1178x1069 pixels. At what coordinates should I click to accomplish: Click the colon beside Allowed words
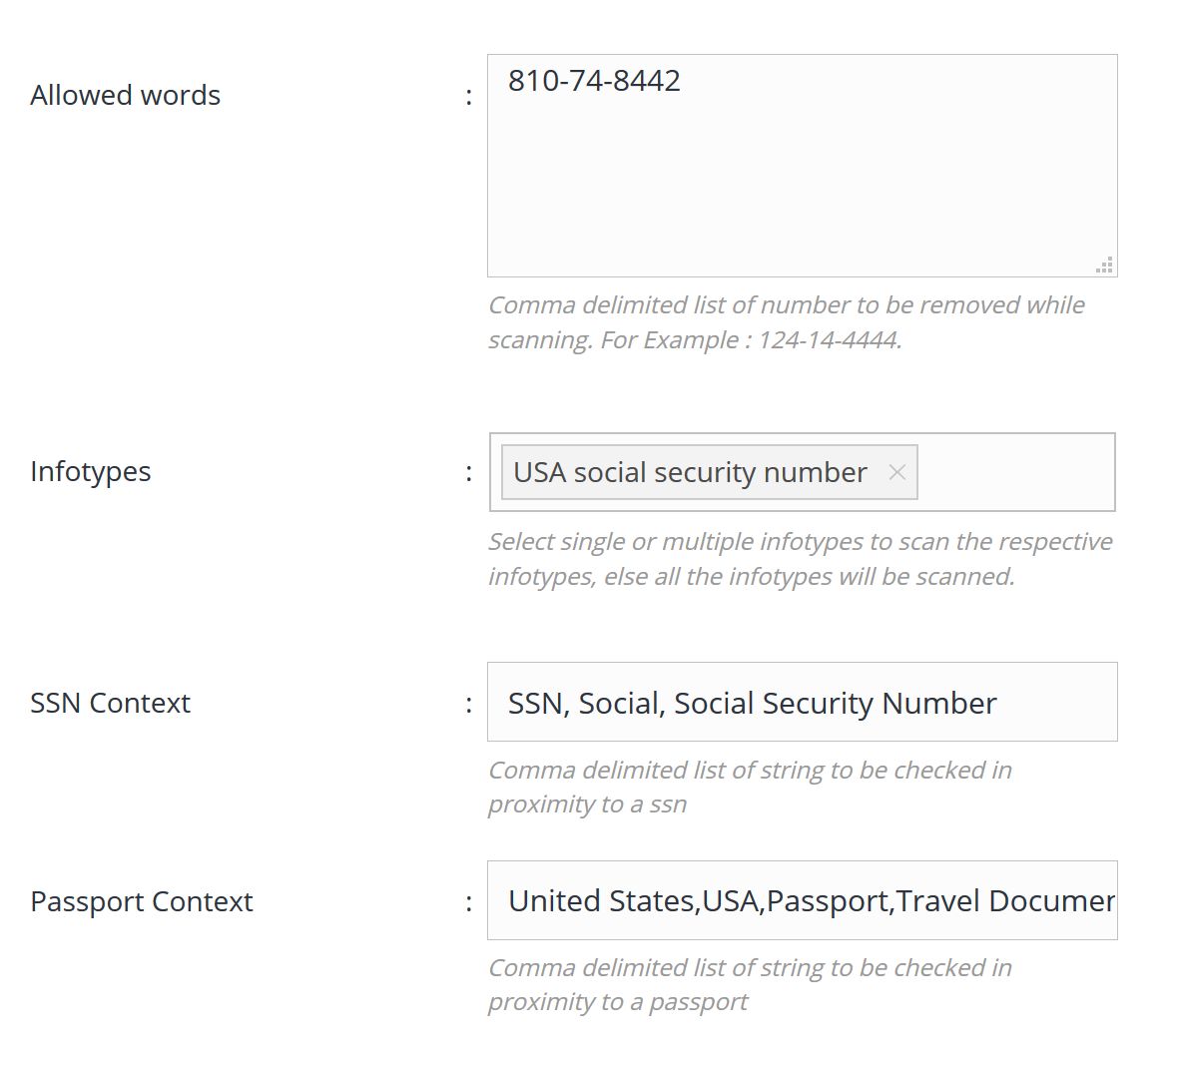point(468,96)
